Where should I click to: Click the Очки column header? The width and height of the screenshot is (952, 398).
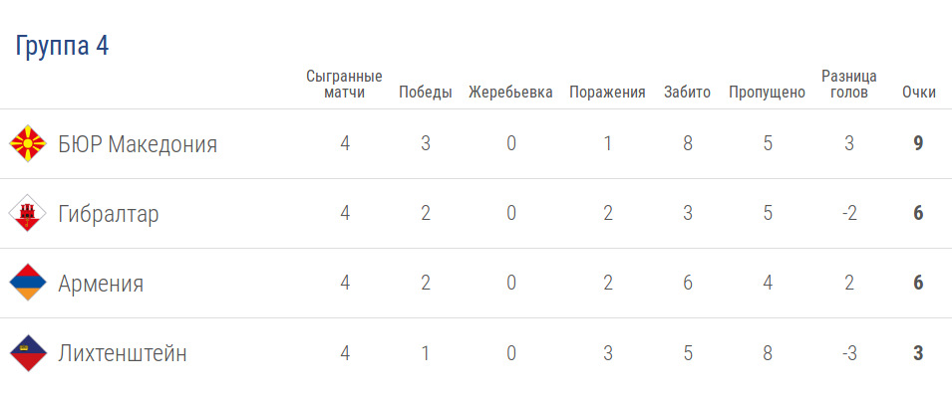(918, 93)
